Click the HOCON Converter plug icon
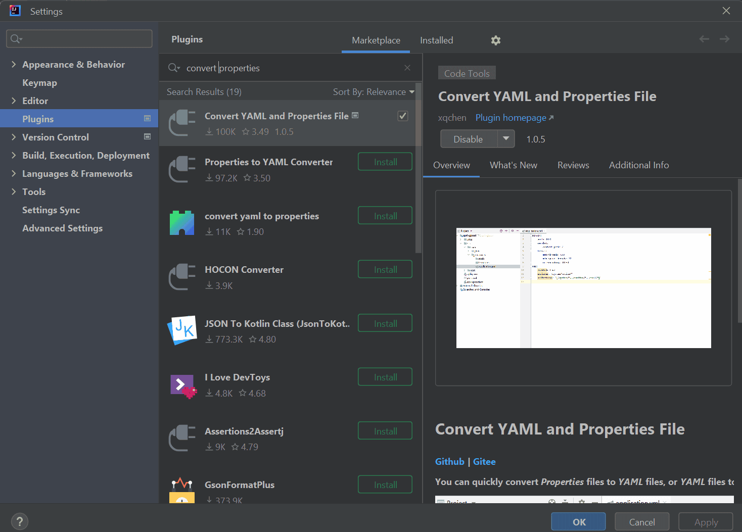Image resolution: width=742 pixels, height=532 pixels. pyautogui.click(x=182, y=277)
